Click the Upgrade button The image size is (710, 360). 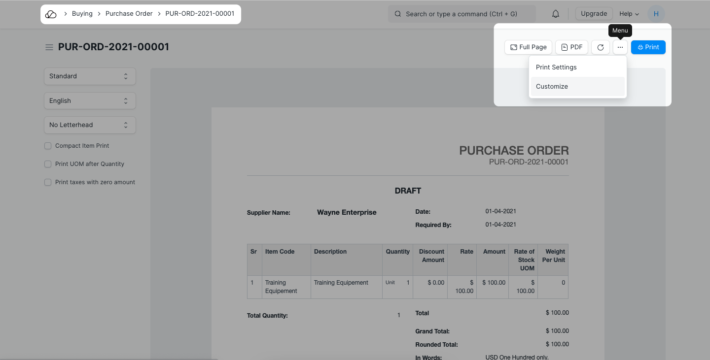[x=594, y=14]
